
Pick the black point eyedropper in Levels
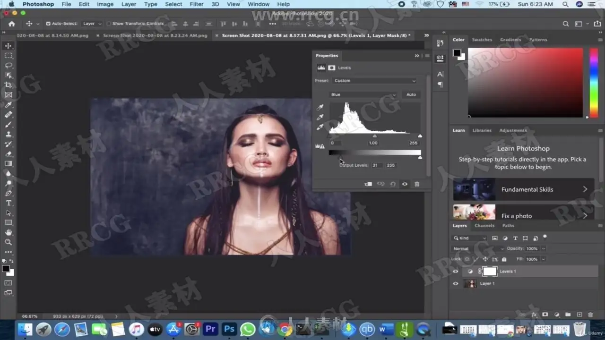click(x=320, y=108)
